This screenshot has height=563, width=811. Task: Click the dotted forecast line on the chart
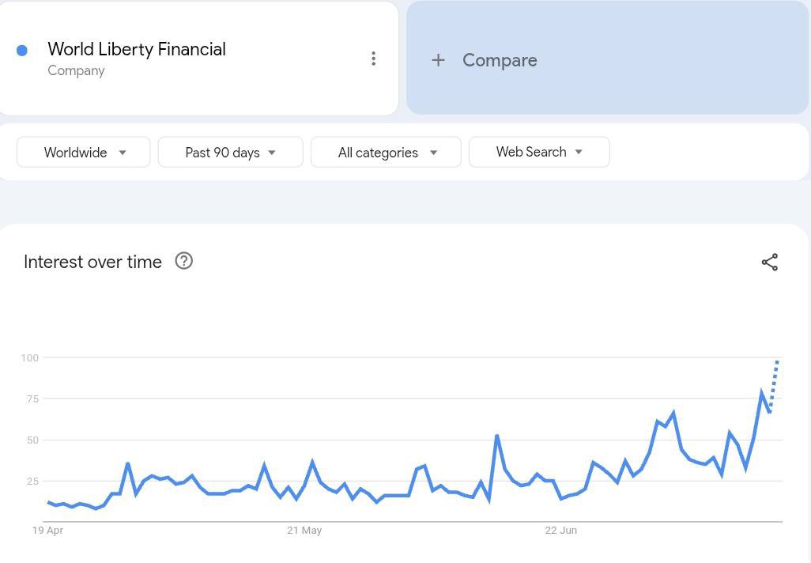(x=774, y=386)
